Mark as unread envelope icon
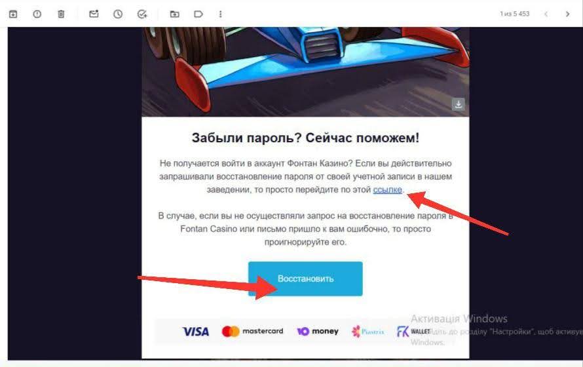 tap(94, 14)
